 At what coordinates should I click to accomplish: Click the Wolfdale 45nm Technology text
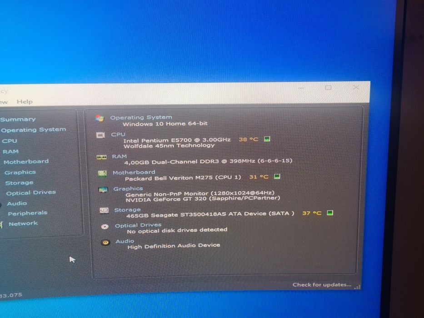pos(169,146)
